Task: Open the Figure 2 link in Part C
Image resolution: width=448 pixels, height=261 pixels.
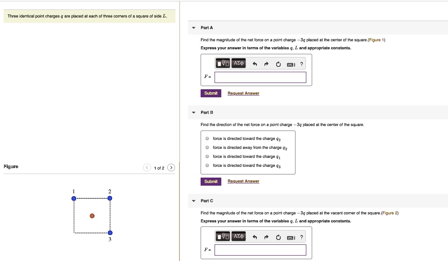Action: pyautogui.click(x=390, y=213)
